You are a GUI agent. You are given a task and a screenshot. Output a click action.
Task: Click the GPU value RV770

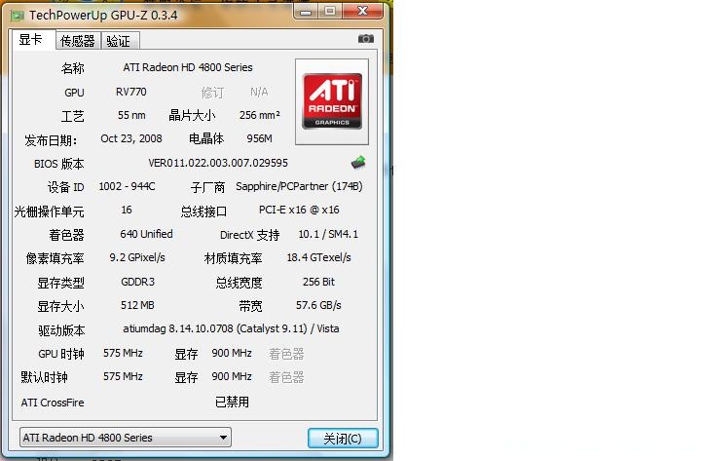pos(131,92)
